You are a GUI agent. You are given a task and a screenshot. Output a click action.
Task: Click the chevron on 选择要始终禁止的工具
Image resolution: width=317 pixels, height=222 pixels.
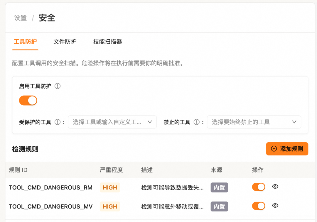[x=294, y=122]
